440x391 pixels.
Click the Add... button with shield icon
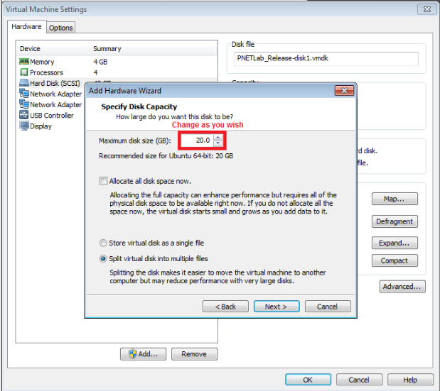point(144,354)
